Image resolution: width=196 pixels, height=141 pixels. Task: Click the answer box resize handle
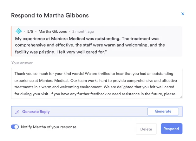(x=180, y=97)
